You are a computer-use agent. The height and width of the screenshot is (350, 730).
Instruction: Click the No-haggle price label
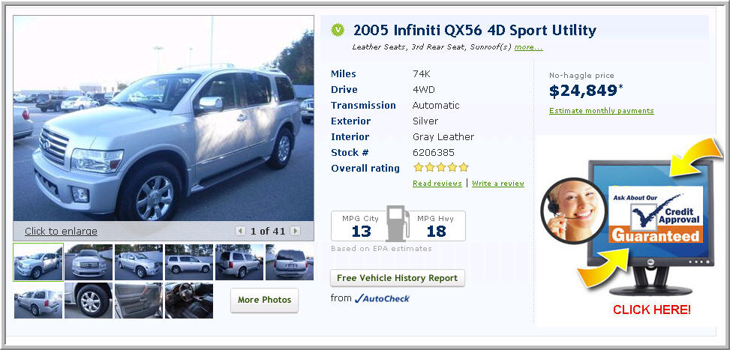click(x=581, y=75)
